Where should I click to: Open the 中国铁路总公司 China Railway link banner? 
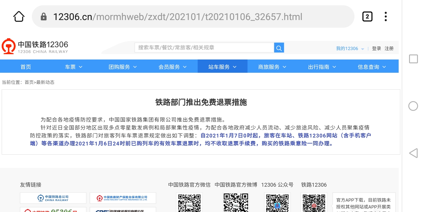53,198
